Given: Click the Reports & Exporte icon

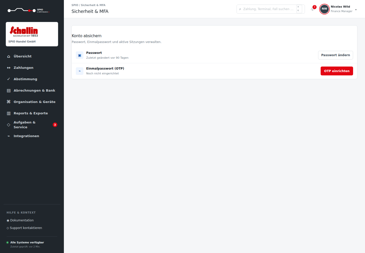Looking at the screenshot, I should click(9, 113).
